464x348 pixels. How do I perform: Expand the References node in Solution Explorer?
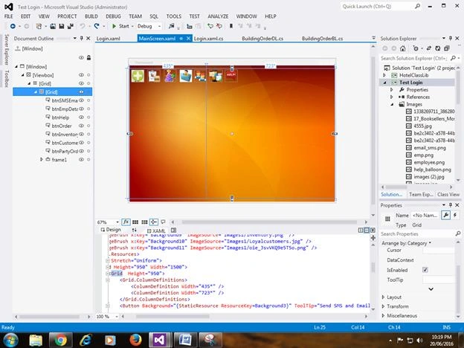[x=391, y=97]
